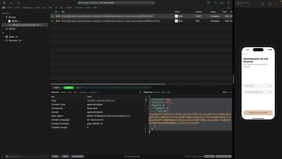Pause recording with the pause toolbar icon
Viewport: 282px width, 159px height.
4,3
